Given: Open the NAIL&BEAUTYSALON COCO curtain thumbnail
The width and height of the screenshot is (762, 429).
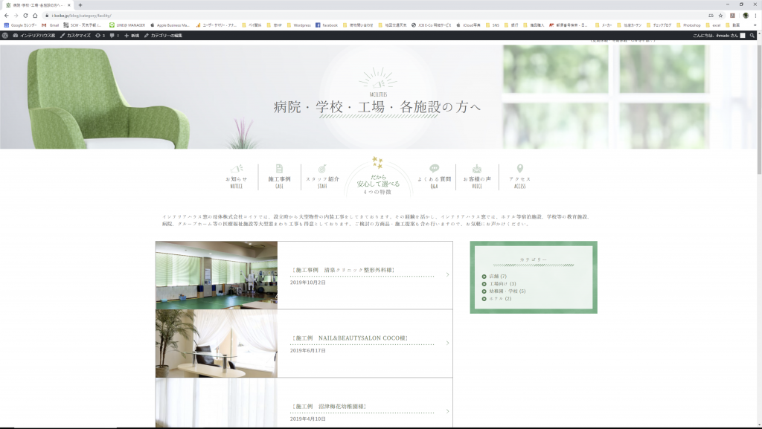Looking at the screenshot, I should click(x=217, y=343).
